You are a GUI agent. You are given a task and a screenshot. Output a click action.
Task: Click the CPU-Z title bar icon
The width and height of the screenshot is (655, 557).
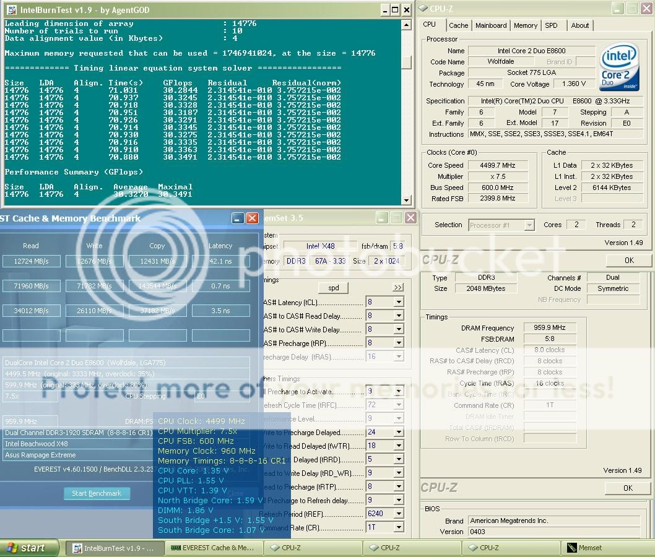tap(423, 8)
